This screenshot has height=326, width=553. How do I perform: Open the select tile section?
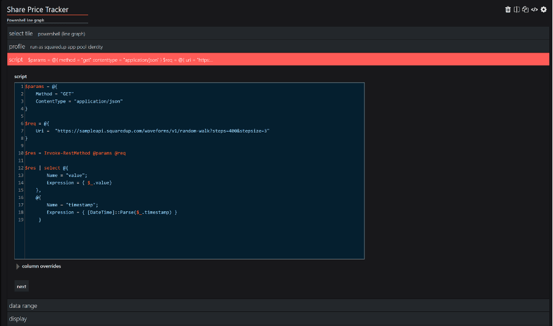pyautogui.click(x=278, y=34)
